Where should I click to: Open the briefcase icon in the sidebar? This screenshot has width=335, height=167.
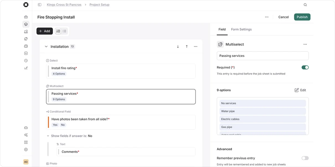(26, 17)
